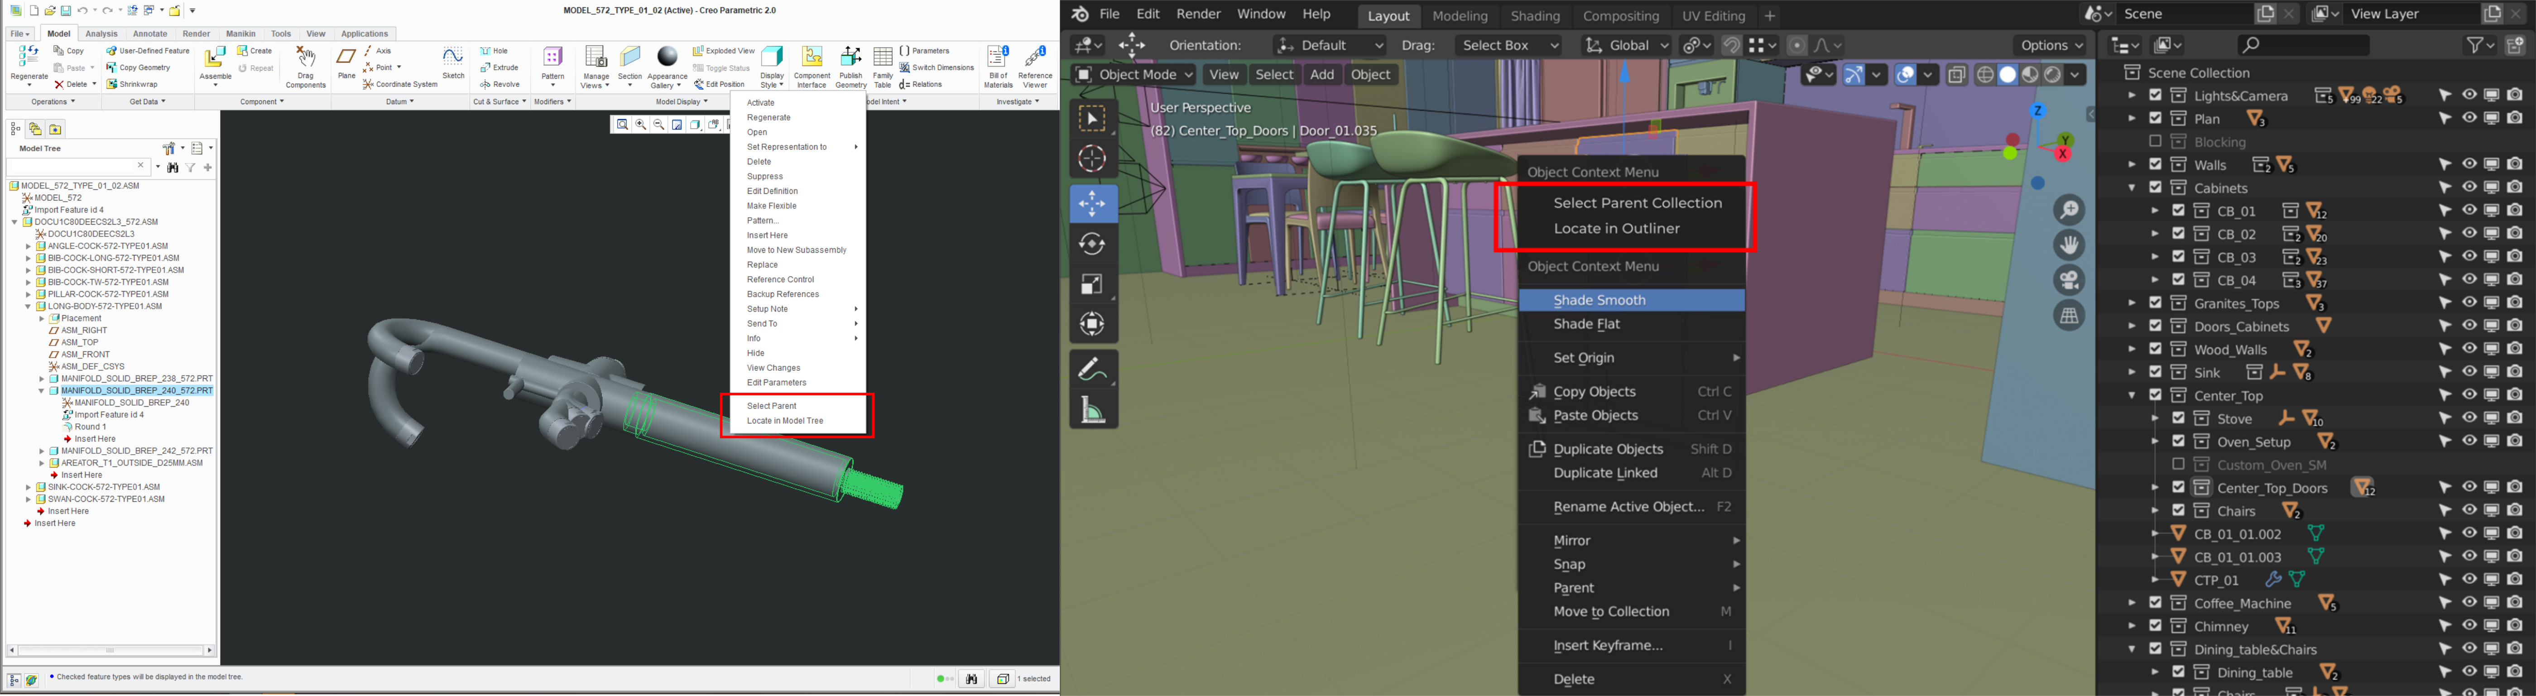2536x696 pixels.
Task: Switch to Analysis ribbon tab in Creo
Action: pos(101,34)
